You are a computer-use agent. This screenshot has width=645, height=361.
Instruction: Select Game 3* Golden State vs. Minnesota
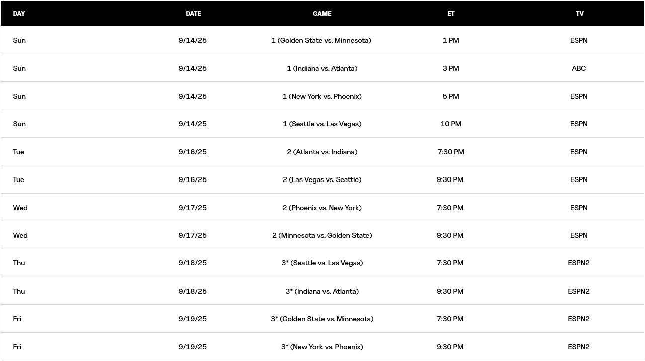click(322, 319)
